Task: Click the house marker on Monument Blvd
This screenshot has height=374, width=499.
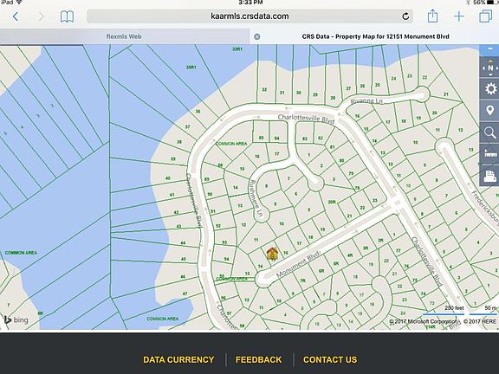Action: click(272, 255)
